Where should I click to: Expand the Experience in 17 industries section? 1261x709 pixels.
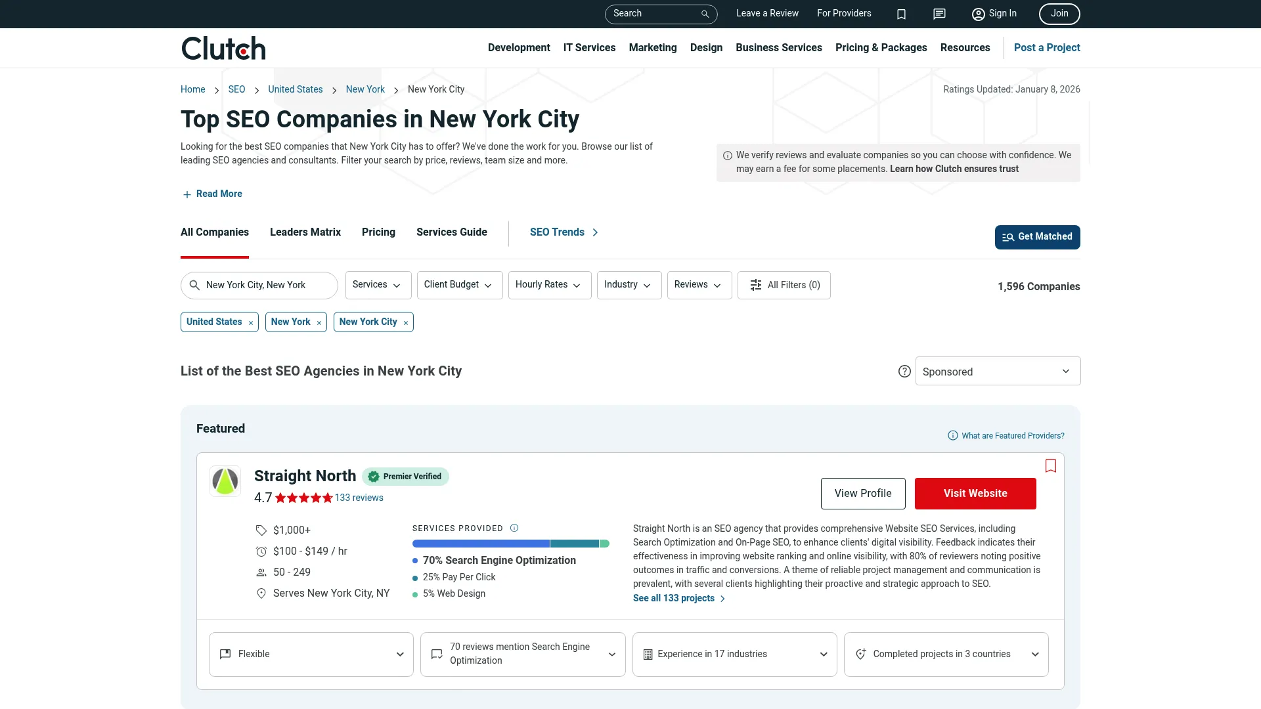pyautogui.click(x=734, y=654)
